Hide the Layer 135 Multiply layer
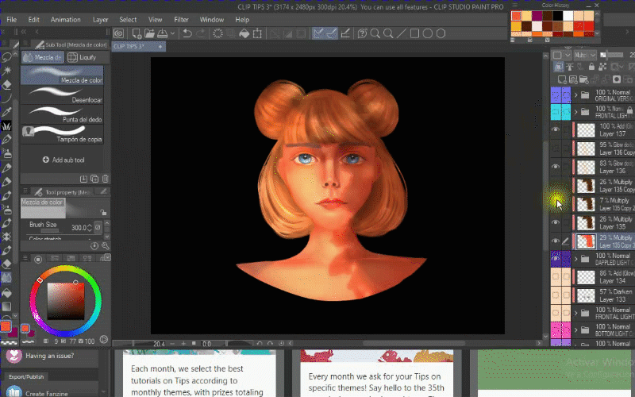Image resolution: width=635 pixels, height=397 pixels. (556, 222)
